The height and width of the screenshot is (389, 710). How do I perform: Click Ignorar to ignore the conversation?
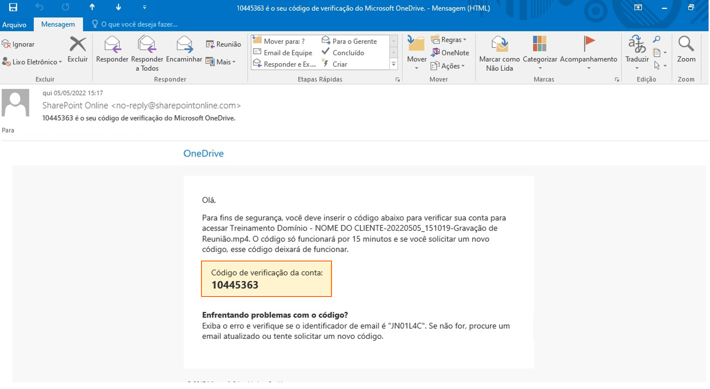(18, 44)
